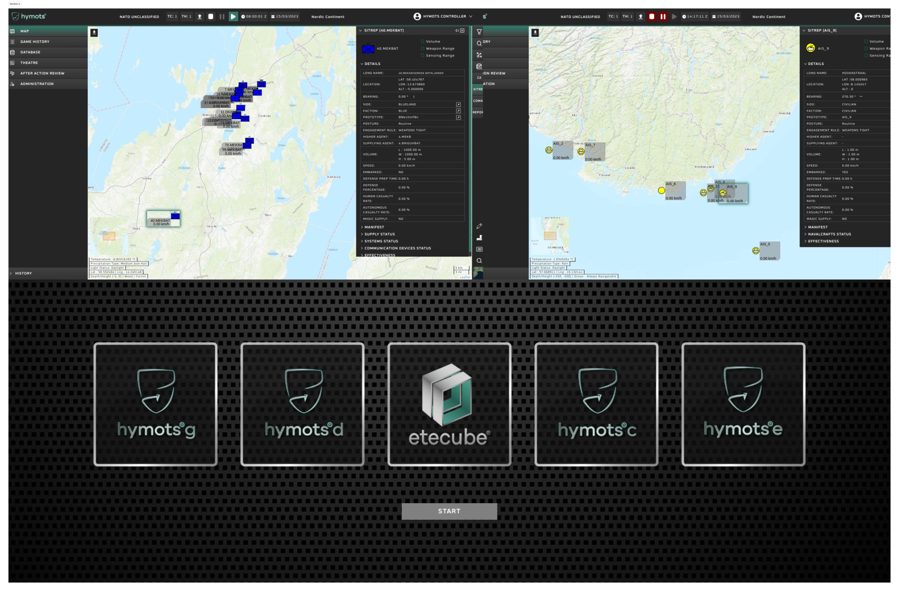
Task: Click the AIS_5 ship marker on right map
Action: tap(755, 250)
